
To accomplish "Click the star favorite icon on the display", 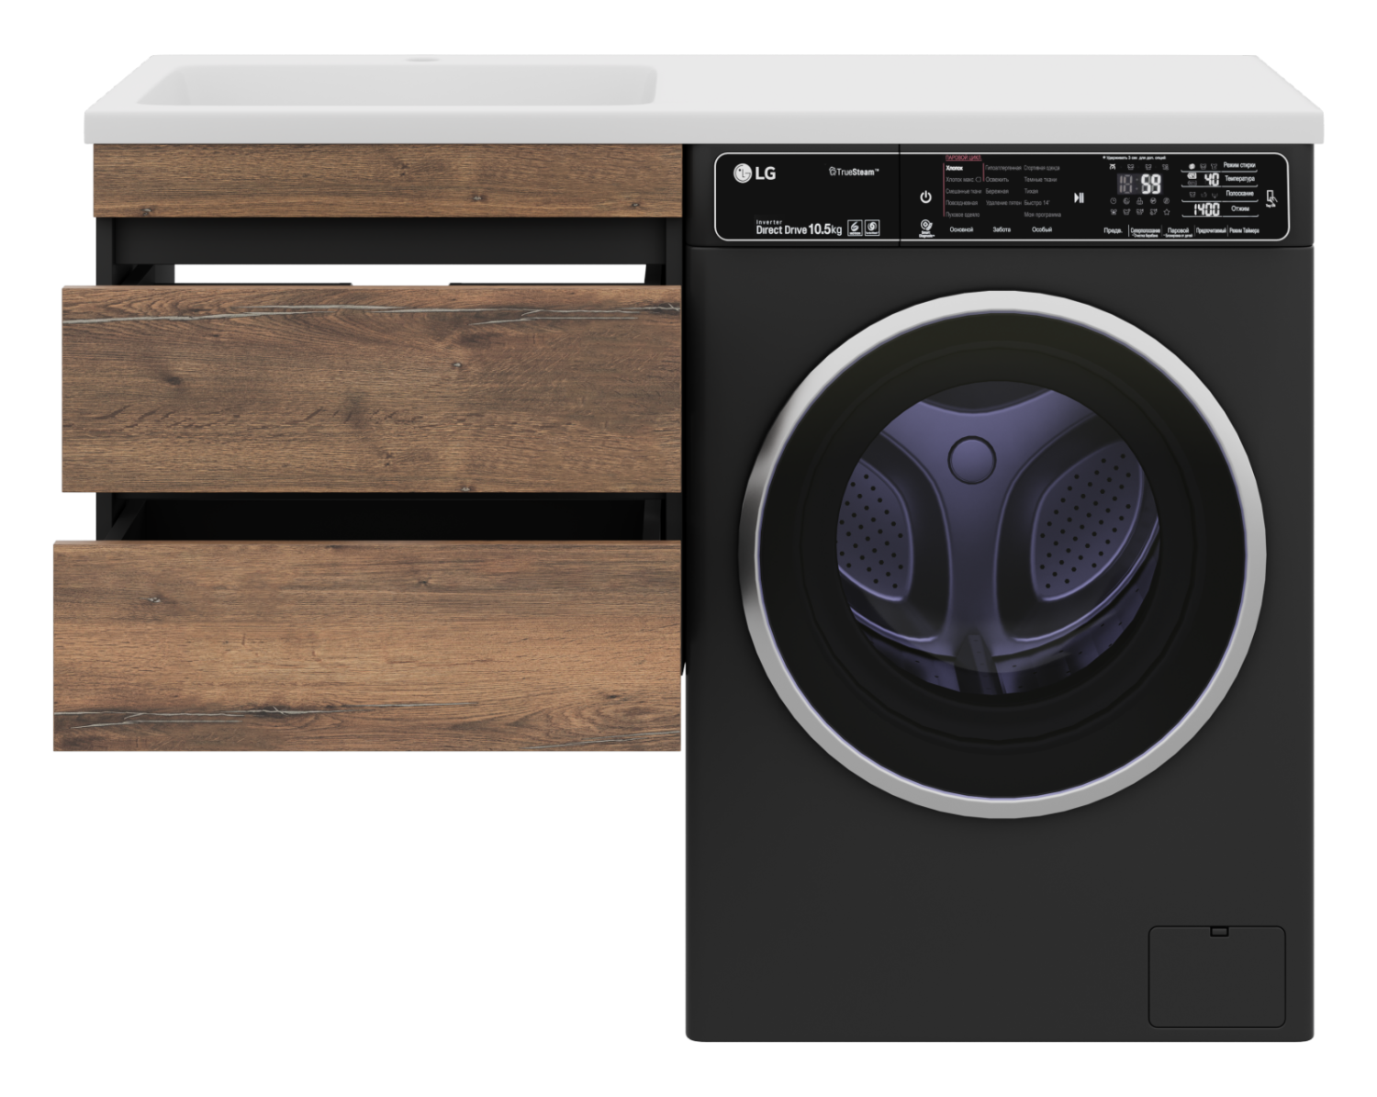I will [1166, 212].
